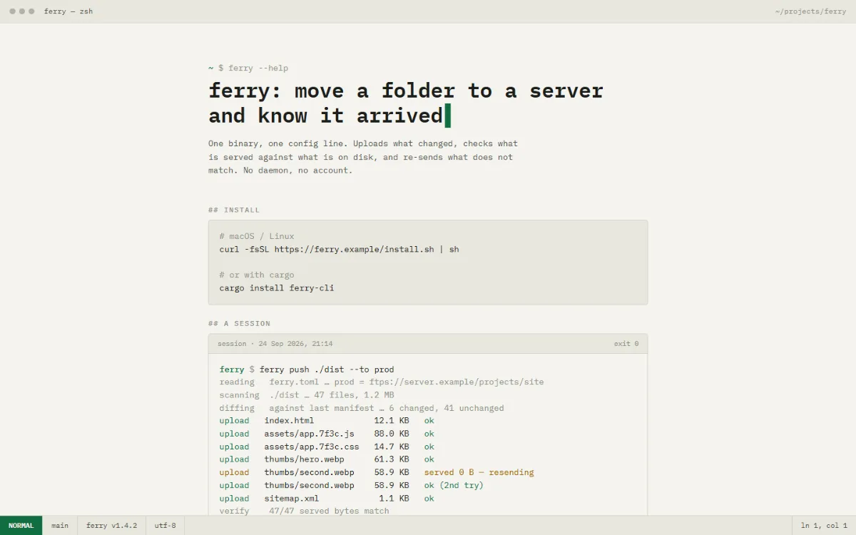The width and height of the screenshot is (856, 535).
Task: Click the sitemap.xml upload row
Action: (327, 499)
